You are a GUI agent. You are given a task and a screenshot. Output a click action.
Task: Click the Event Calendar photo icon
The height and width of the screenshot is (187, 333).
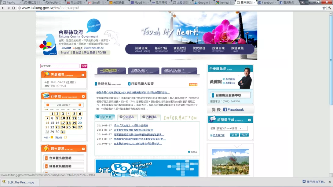(46, 96)
